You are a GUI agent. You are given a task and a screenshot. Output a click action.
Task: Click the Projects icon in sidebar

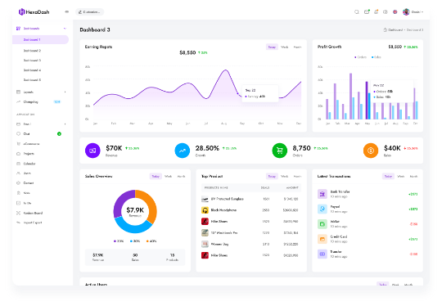[x=18, y=154]
